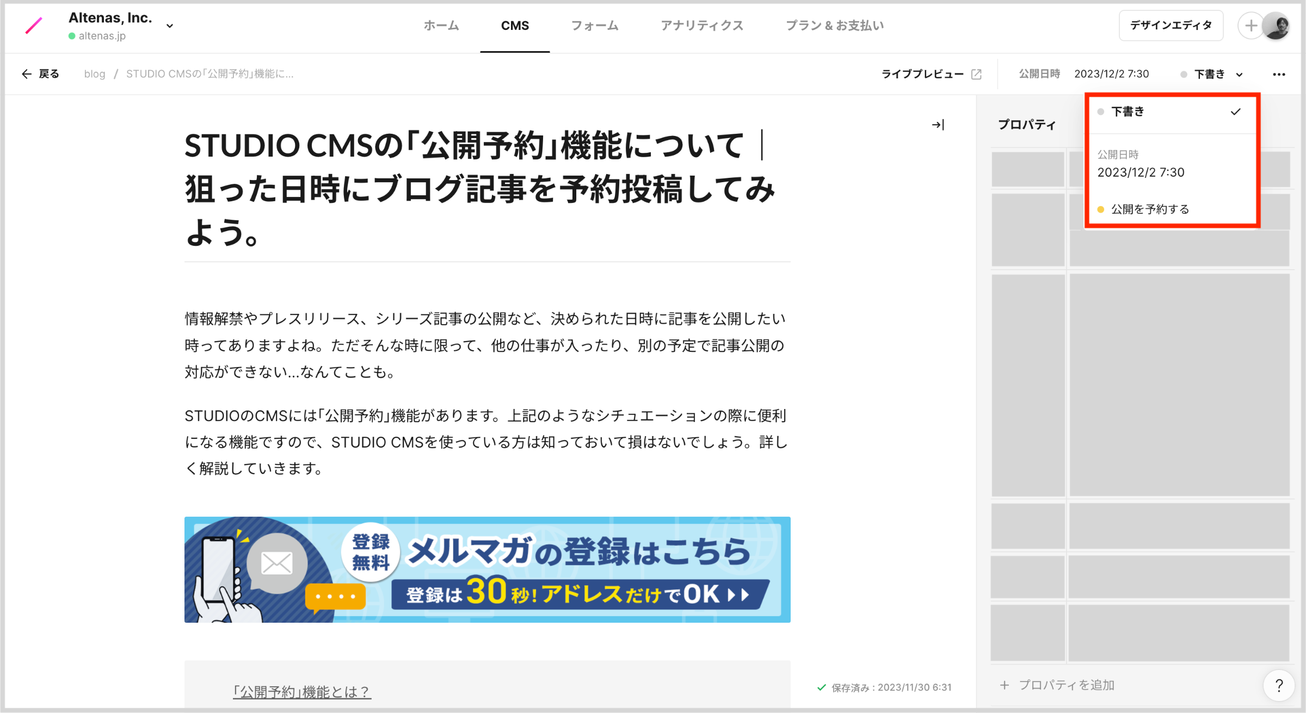The height and width of the screenshot is (713, 1306).
Task: Click the 公開日時 2023/12/2 7:30 in header
Action: [x=1084, y=74]
